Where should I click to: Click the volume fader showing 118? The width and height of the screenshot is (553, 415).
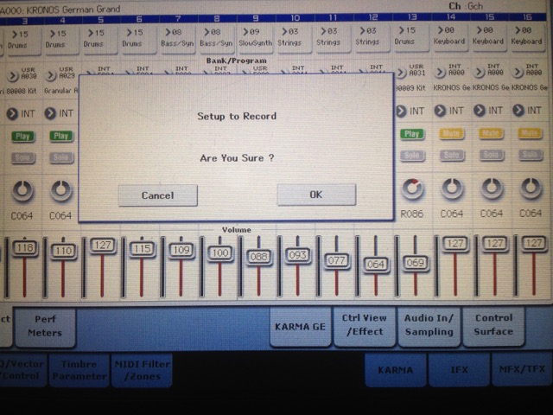tap(25, 248)
